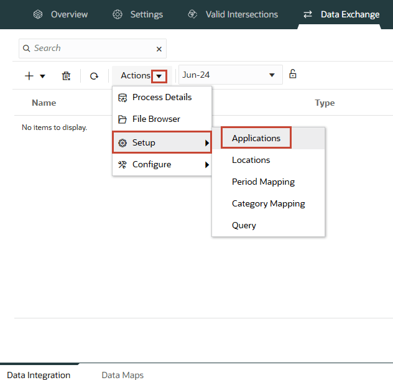Click the refresh icon
The image size is (393, 380).
click(94, 76)
